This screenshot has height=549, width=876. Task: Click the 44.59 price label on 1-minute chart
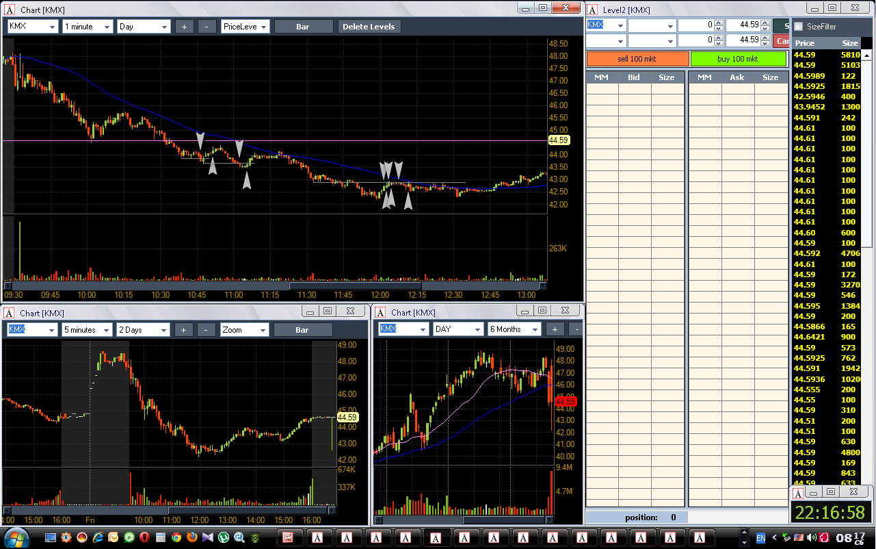tap(559, 140)
